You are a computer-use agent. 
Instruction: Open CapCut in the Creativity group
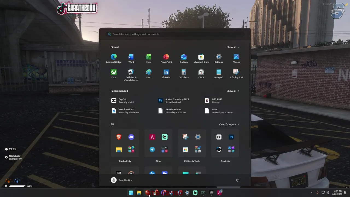pos(219,137)
